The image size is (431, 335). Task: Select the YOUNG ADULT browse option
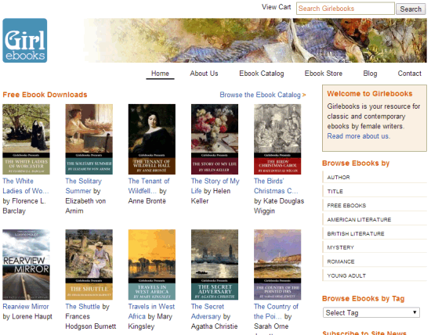(375, 276)
